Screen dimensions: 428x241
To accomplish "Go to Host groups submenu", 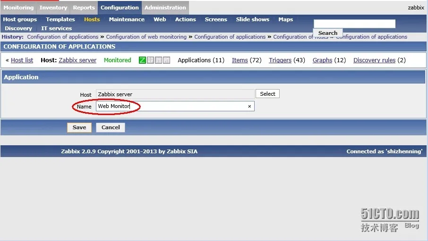I will (20, 19).
